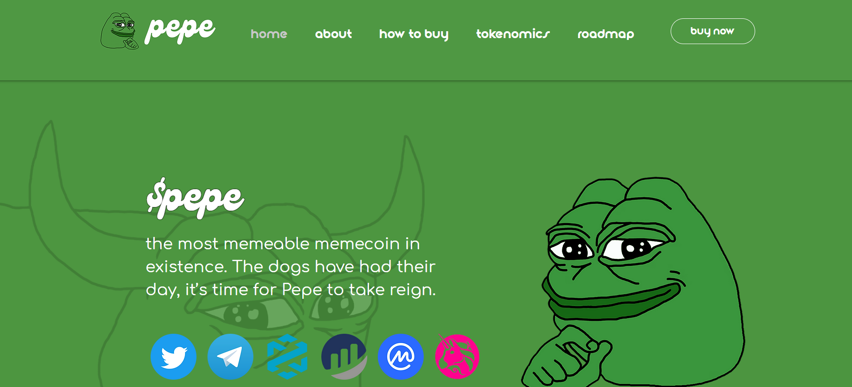Screen dimensions: 852x387
Task: Select how to buy in navigation
Action: 414,34
